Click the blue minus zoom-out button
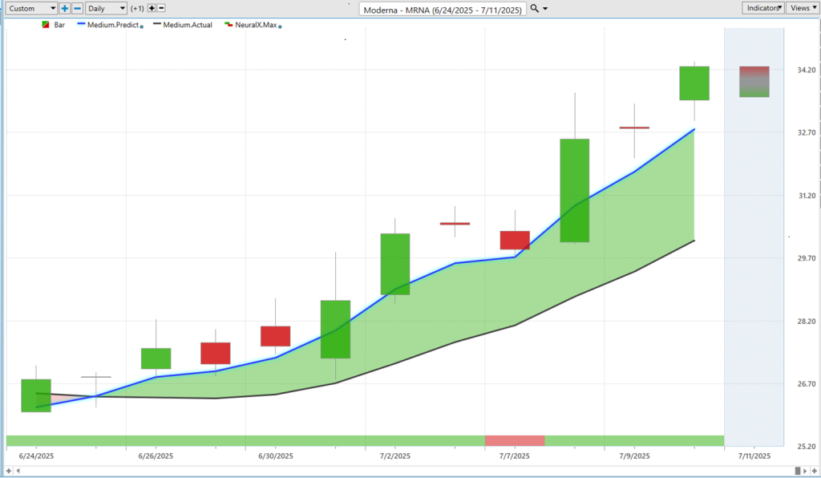Viewport: 821px width, 478px height. point(78,8)
